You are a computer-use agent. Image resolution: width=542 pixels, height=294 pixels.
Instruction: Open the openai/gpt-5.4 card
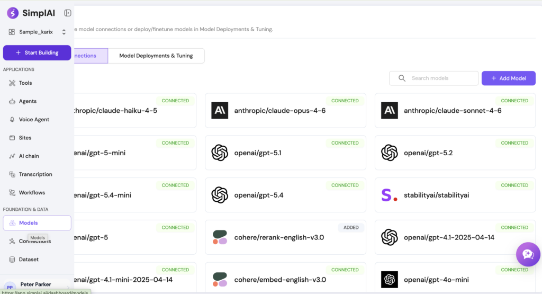[x=285, y=195]
